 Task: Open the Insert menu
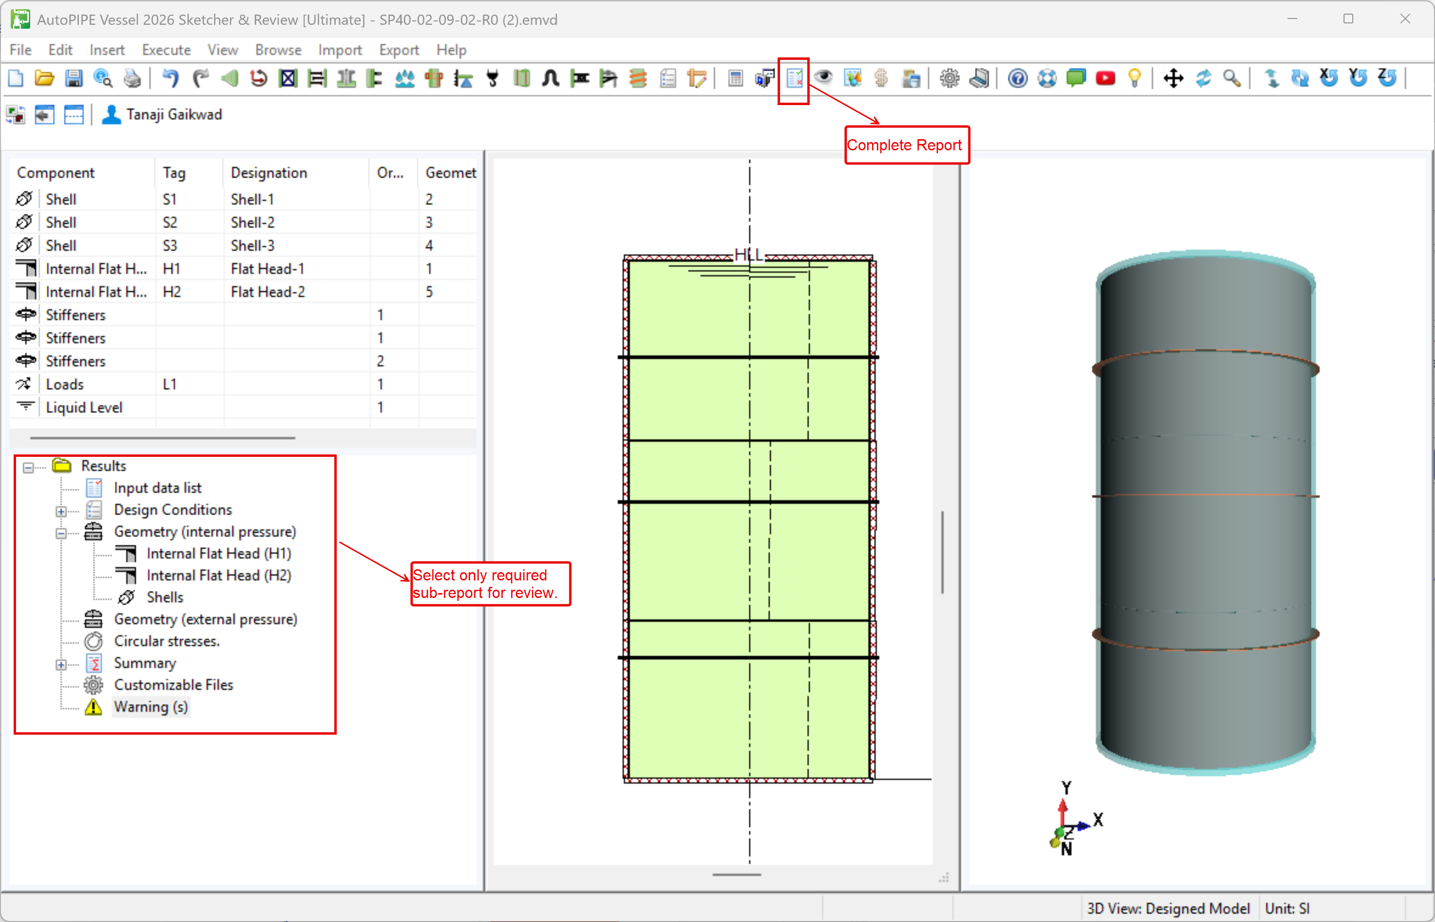tap(107, 50)
